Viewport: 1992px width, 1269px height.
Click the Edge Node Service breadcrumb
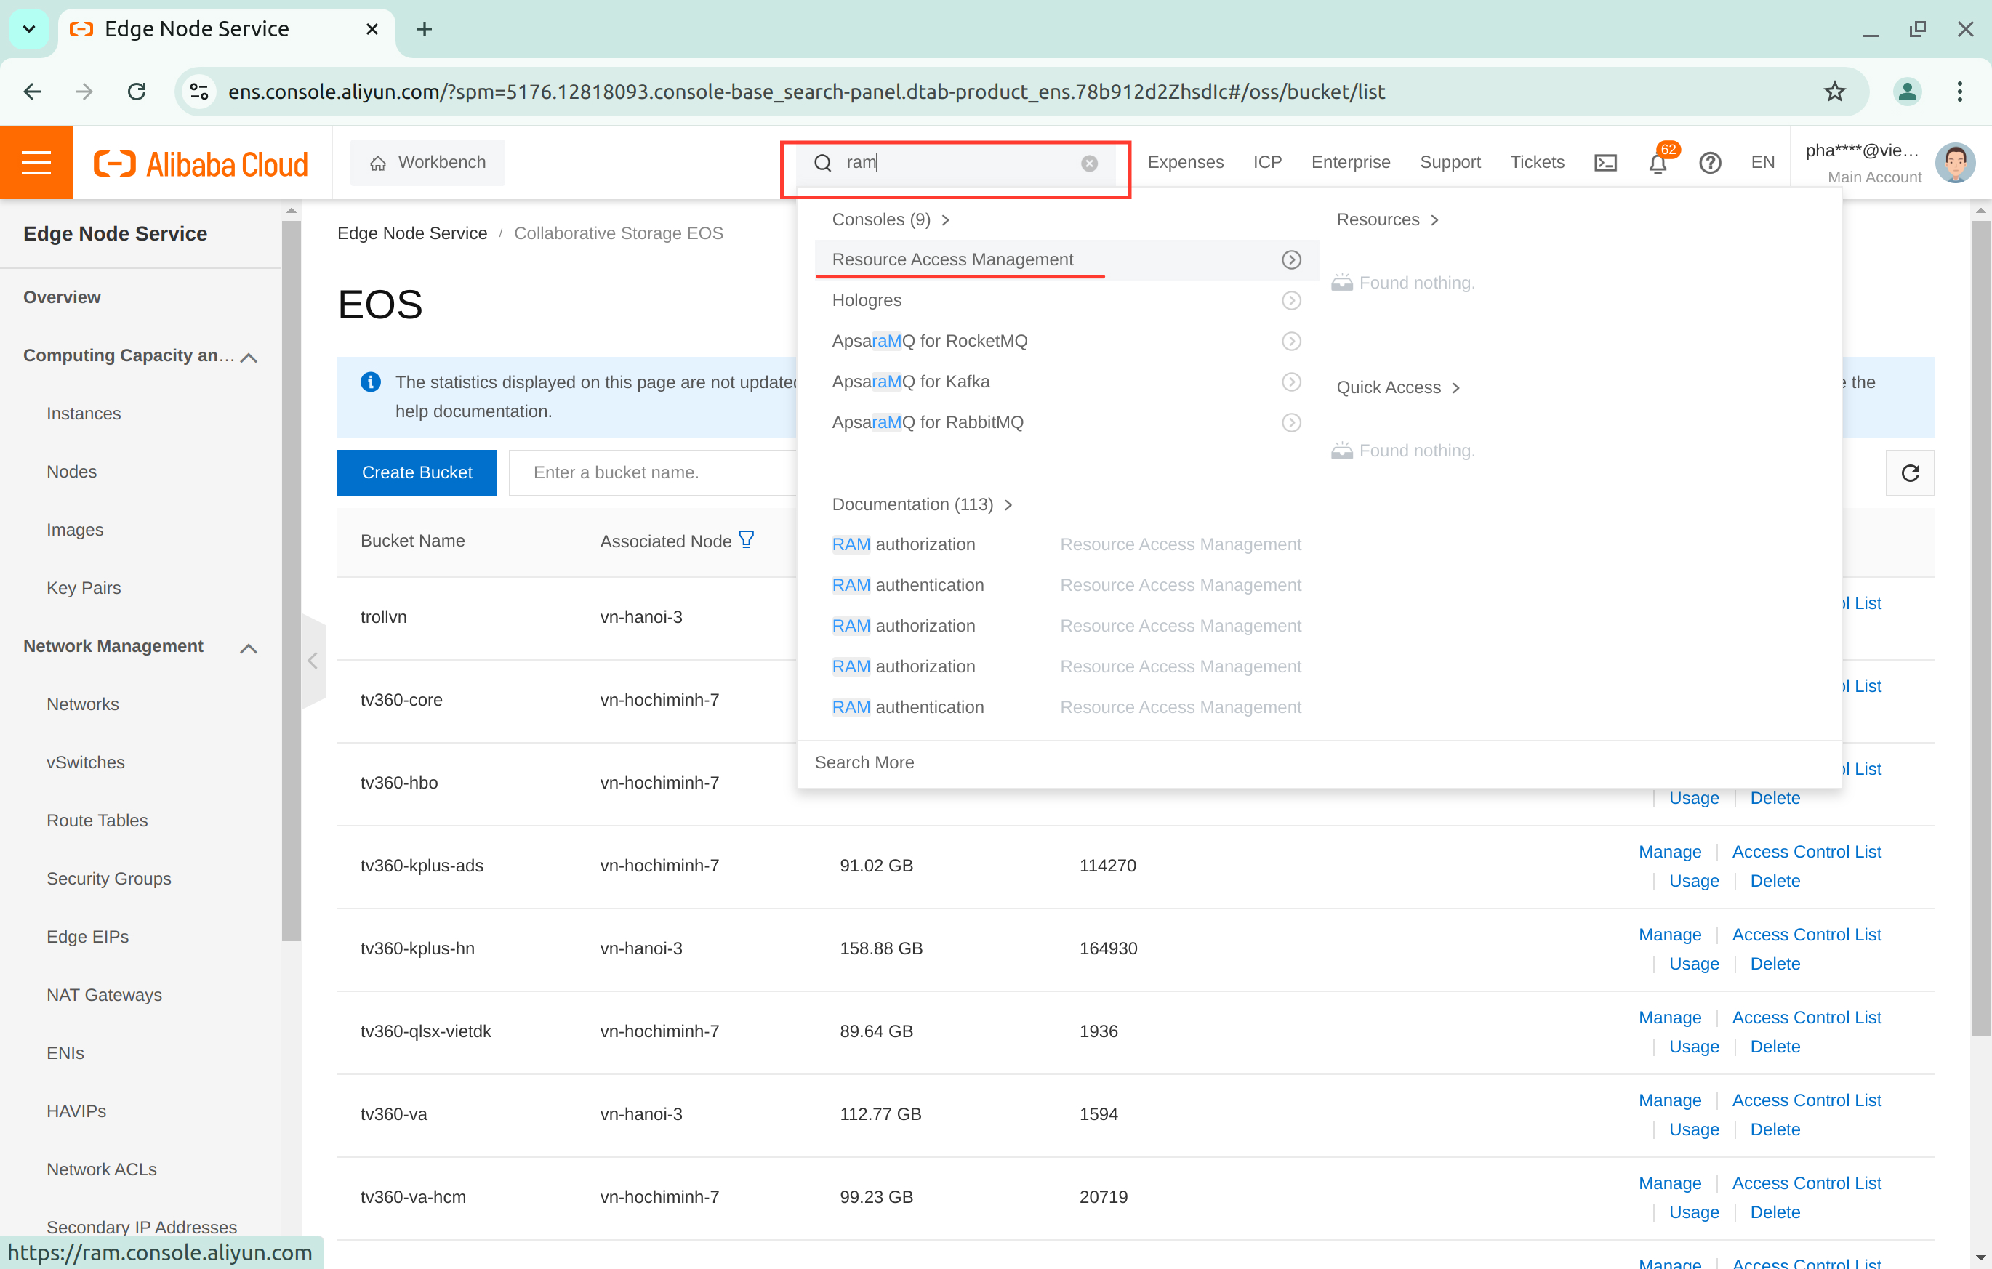point(412,233)
